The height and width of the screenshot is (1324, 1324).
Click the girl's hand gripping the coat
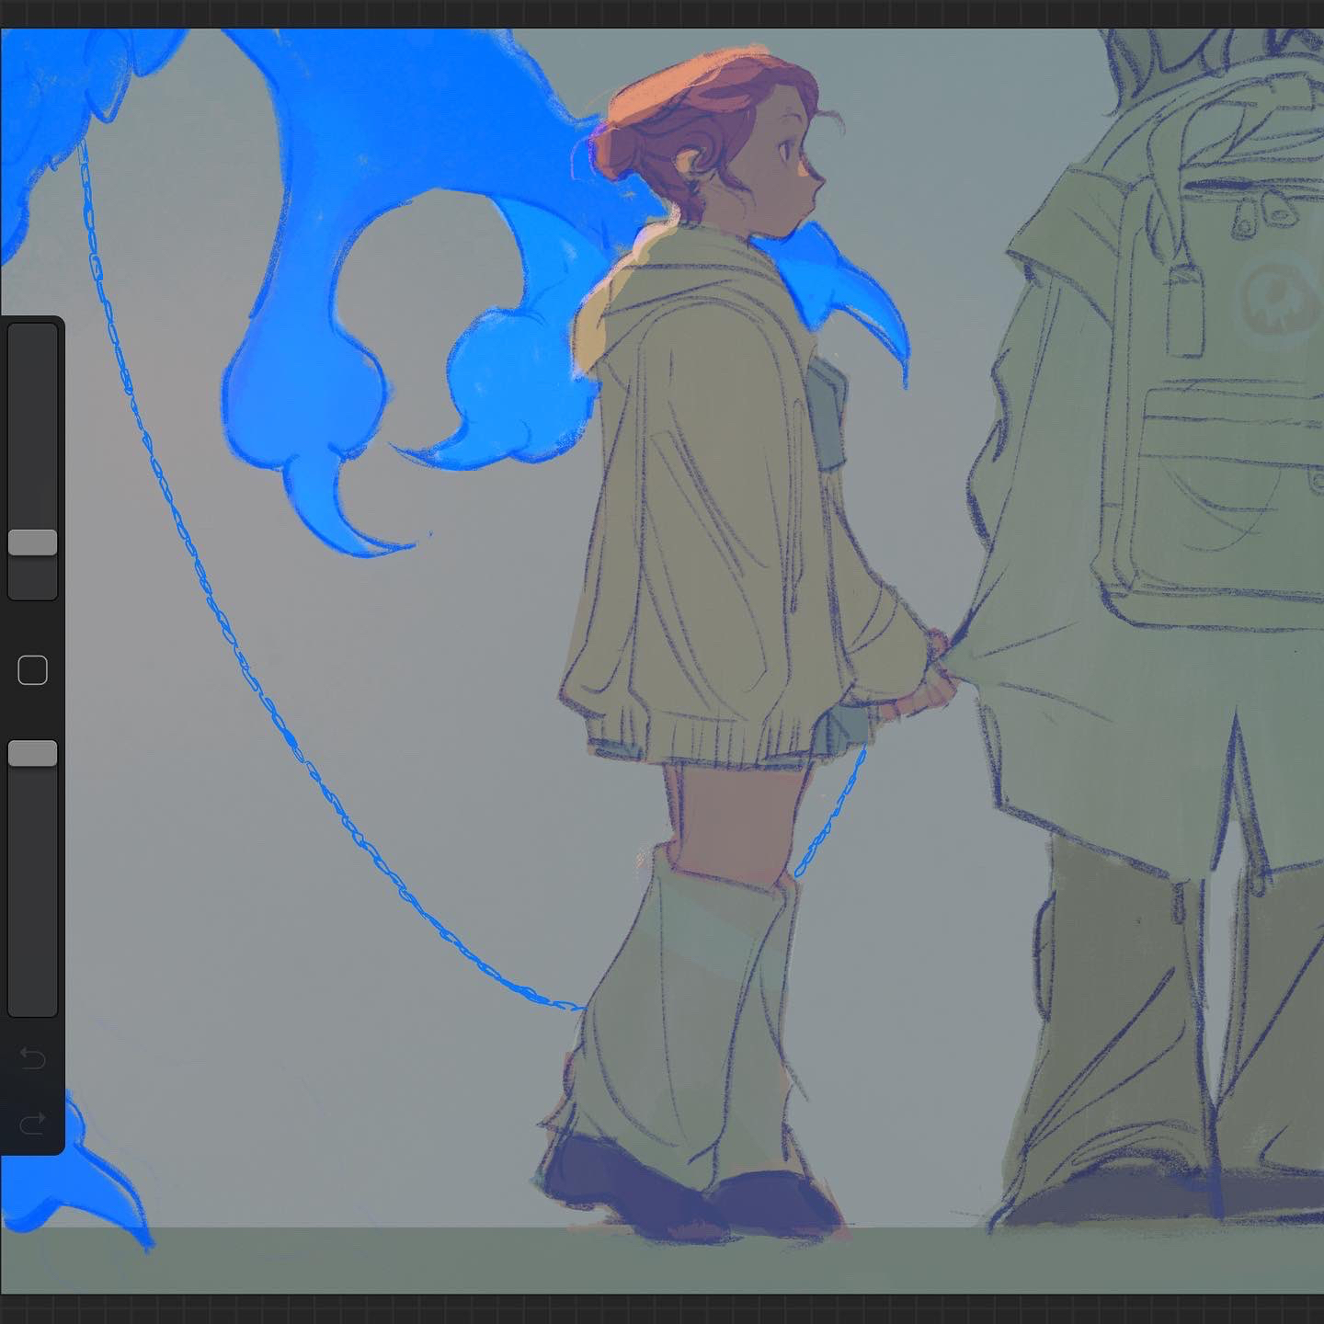pos(924,688)
